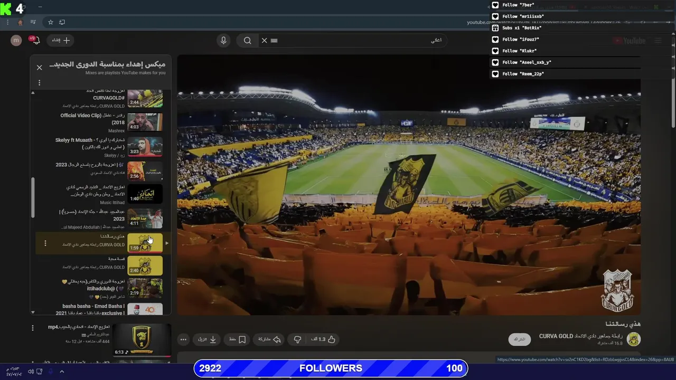The width and height of the screenshot is (676, 380).
Task: Click the YouTube logo
Action: point(629,41)
